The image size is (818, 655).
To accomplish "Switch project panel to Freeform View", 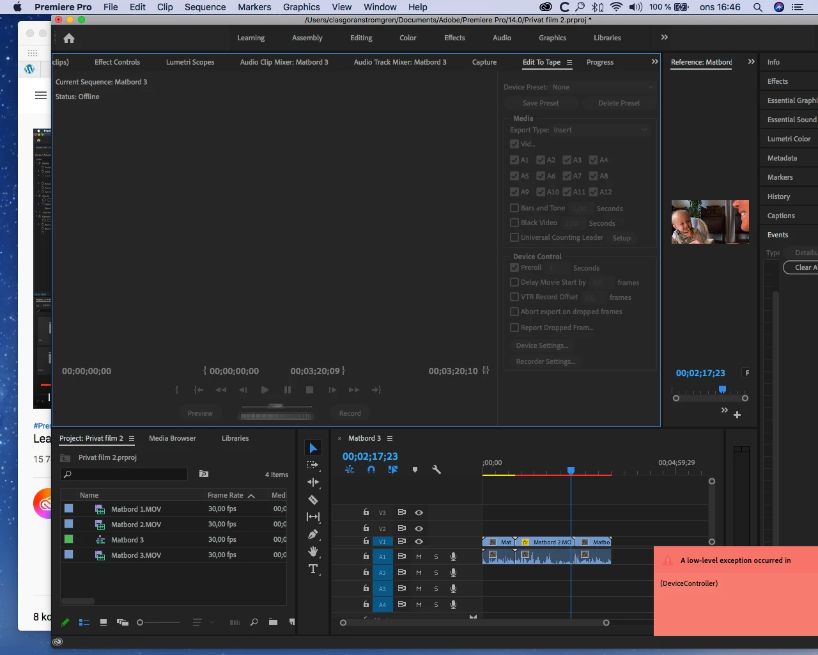I will click(x=123, y=622).
